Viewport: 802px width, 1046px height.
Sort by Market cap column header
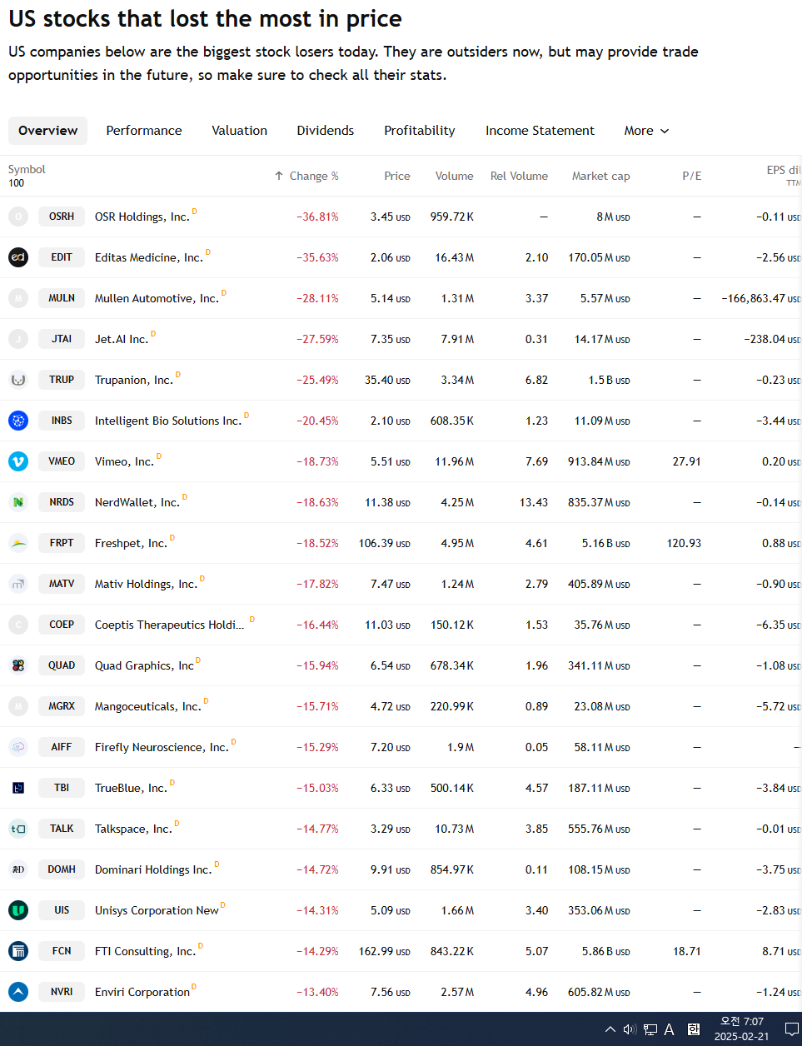[600, 176]
